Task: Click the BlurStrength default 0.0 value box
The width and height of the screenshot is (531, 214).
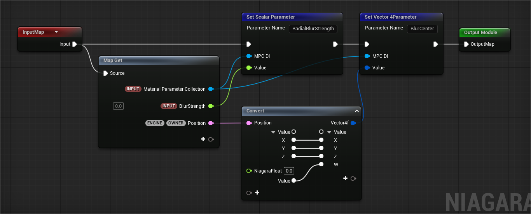Action: pyautogui.click(x=118, y=106)
